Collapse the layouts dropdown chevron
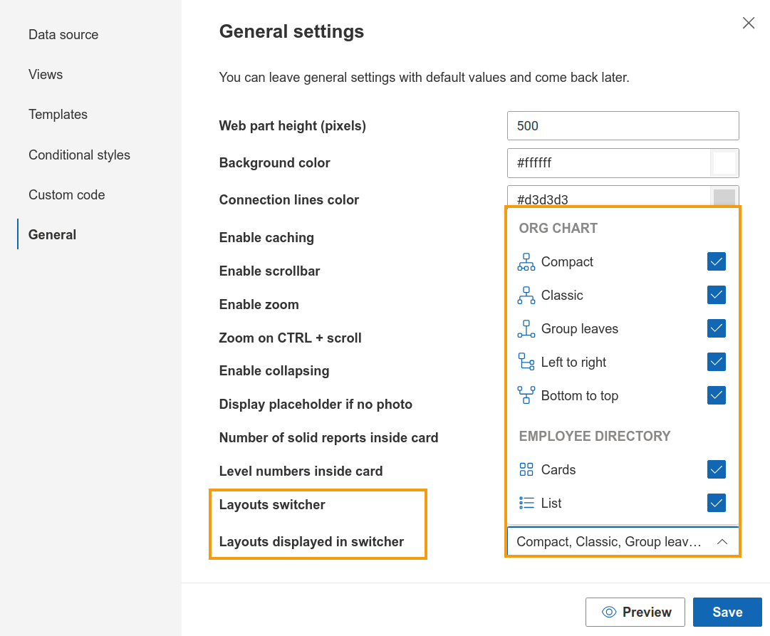This screenshot has width=770, height=636. [722, 542]
